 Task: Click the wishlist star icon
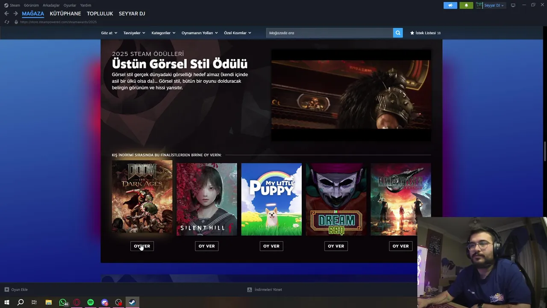click(412, 33)
